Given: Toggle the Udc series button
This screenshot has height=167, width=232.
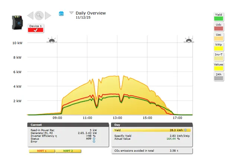Looking at the screenshot, I should coord(219,27).
